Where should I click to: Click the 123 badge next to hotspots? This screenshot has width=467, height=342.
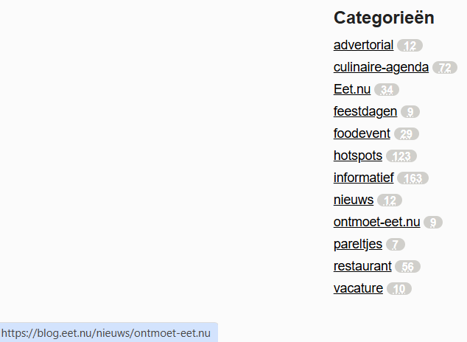(x=401, y=156)
